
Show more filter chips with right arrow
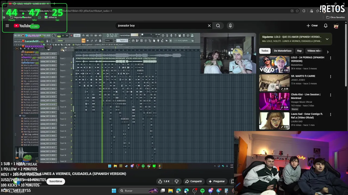click(x=328, y=52)
